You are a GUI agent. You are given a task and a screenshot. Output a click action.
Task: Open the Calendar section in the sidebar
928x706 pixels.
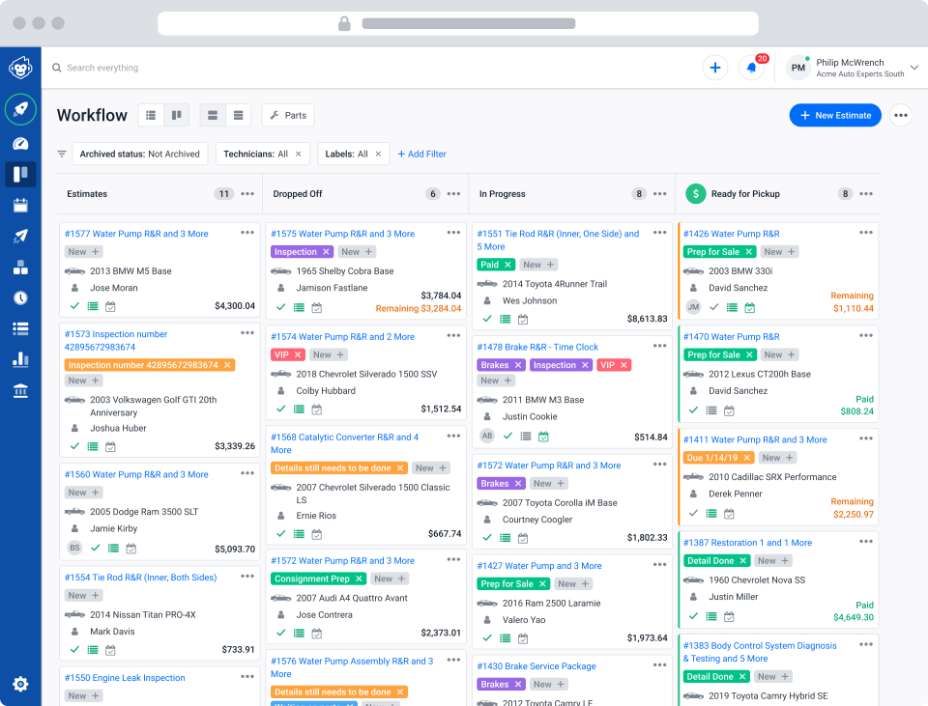click(20, 205)
